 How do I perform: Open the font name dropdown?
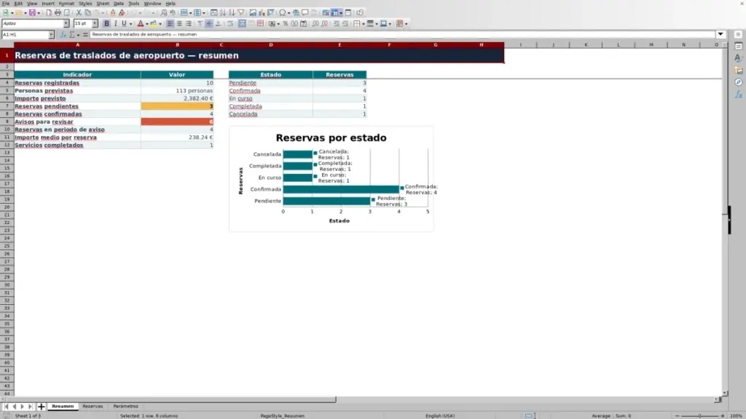click(66, 23)
